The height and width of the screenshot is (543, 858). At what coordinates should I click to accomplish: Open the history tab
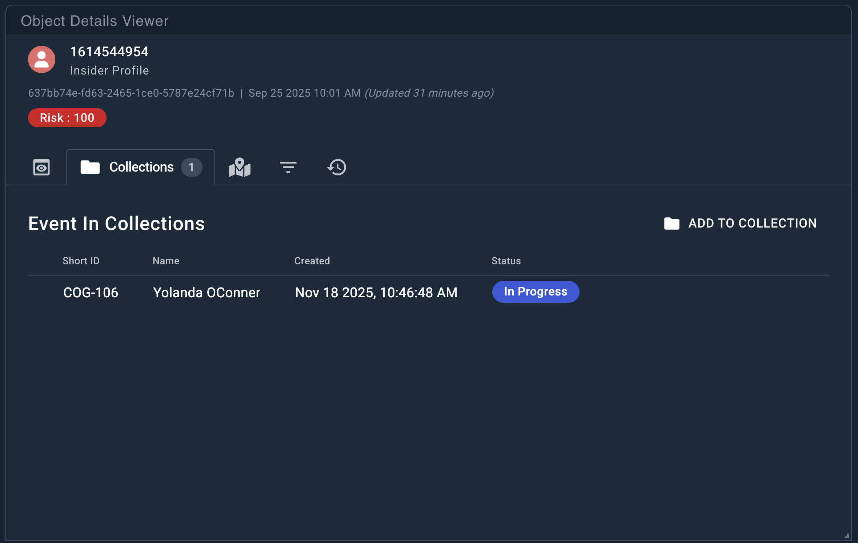point(336,167)
